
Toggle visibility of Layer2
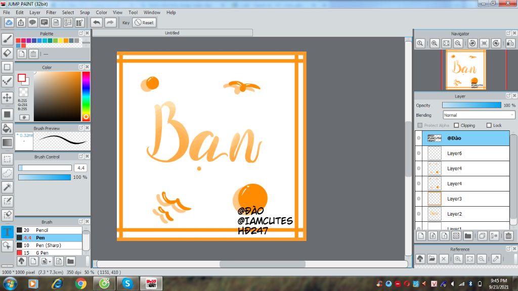[x=419, y=214]
